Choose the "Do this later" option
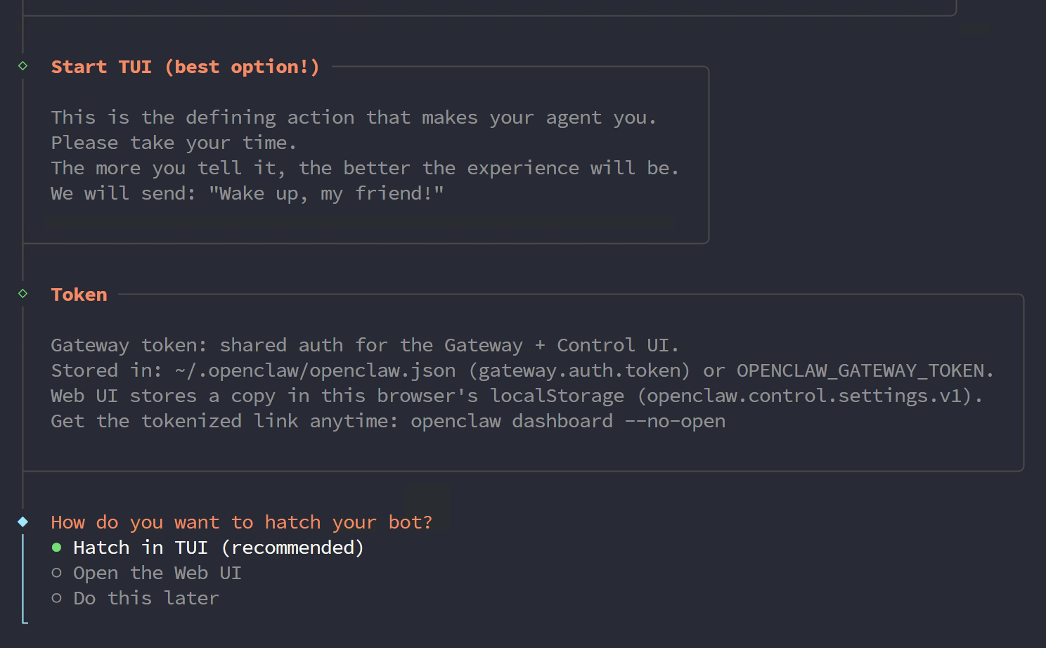The width and height of the screenshot is (1046, 648). point(146,598)
